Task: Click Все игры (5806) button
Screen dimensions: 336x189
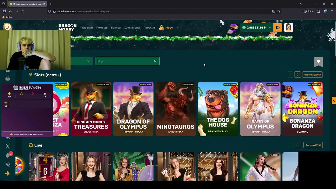Action: pos(312,75)
